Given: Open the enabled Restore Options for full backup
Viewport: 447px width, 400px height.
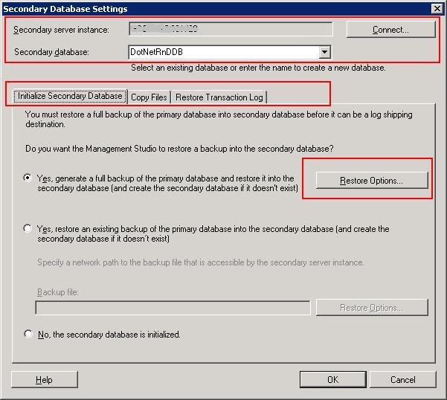Looking at the screenshot, I should click(371, 181).
